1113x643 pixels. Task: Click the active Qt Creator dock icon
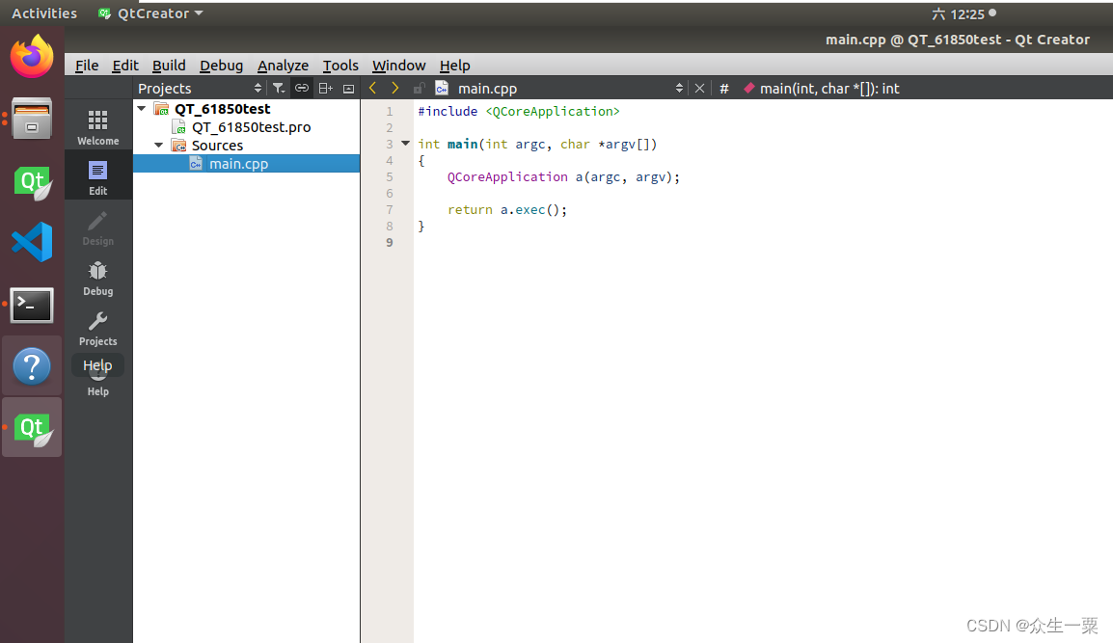tap(32, 428)
